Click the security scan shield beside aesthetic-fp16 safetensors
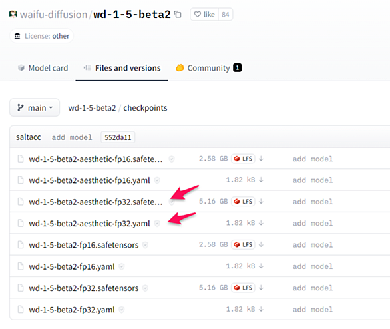This screenshot has width=390, height=329. click(172, 159)
